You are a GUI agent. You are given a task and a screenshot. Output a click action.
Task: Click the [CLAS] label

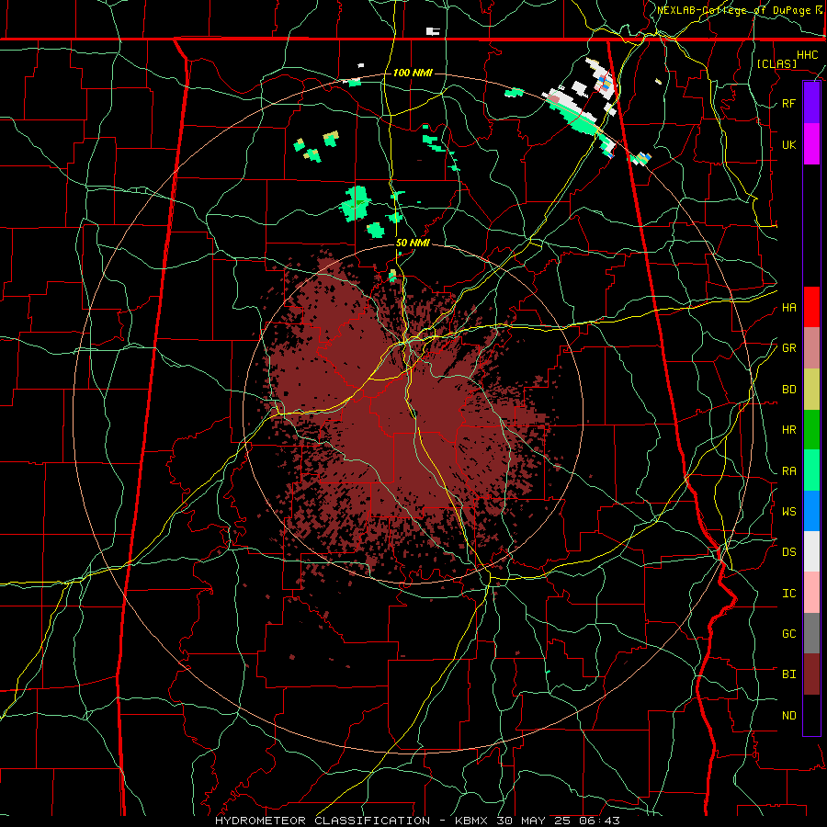[776, 63]
